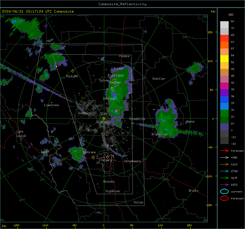Select the 30 dBZ green color swatch
This screenshot has height=229, width=245.
tap(224, 113)
